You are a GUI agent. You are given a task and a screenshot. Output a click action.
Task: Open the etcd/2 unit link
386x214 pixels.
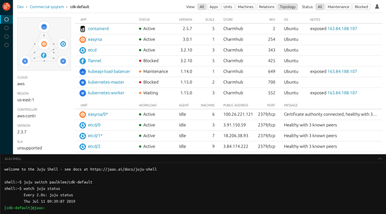[94, 147]
